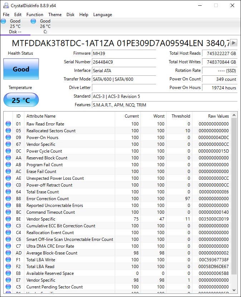241x297 pixels.
Task: Click the Transfer Mode field SATA/600
Action: coord(124,79)
